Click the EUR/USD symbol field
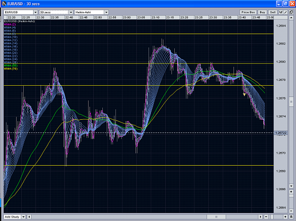Screen dimensions: 296x221 (18, 12)
